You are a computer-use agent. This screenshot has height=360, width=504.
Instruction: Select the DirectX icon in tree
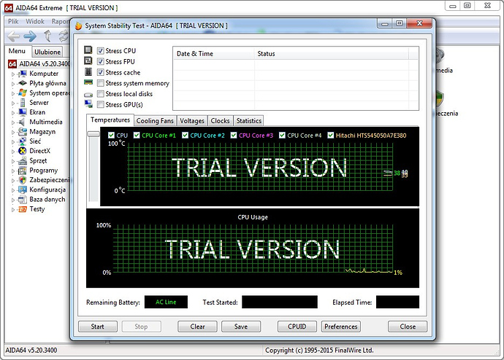point(23,151)
